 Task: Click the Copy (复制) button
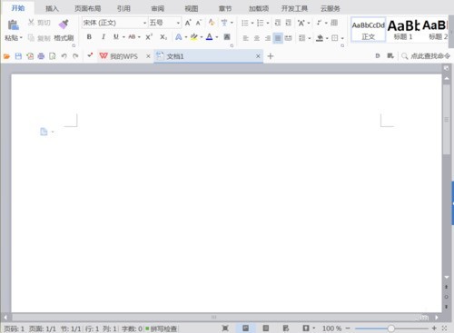click(39, 38)
